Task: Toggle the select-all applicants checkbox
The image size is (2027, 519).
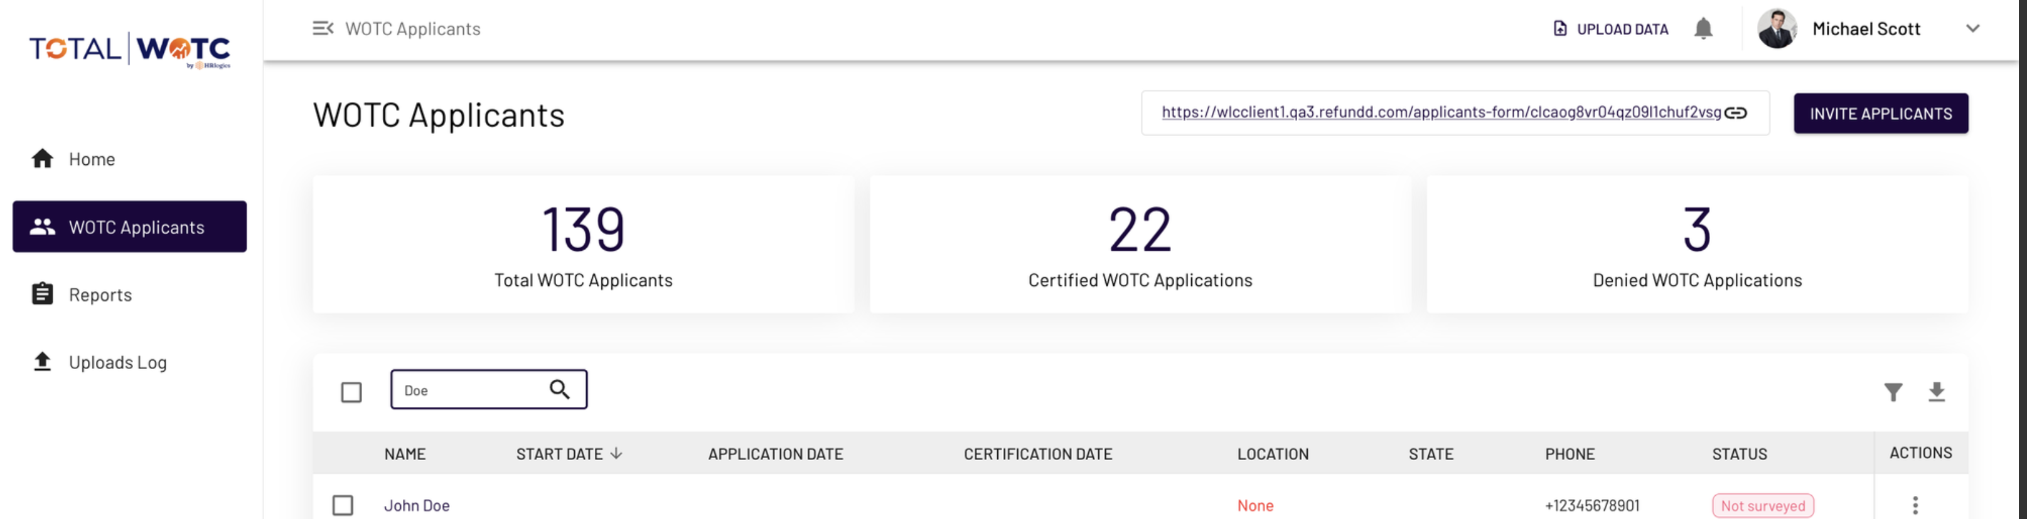Action: [351, 392]
